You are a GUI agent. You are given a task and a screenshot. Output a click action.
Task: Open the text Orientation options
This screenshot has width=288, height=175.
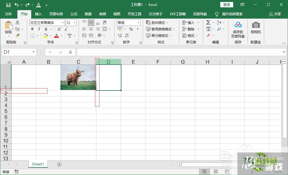[100, 36]
